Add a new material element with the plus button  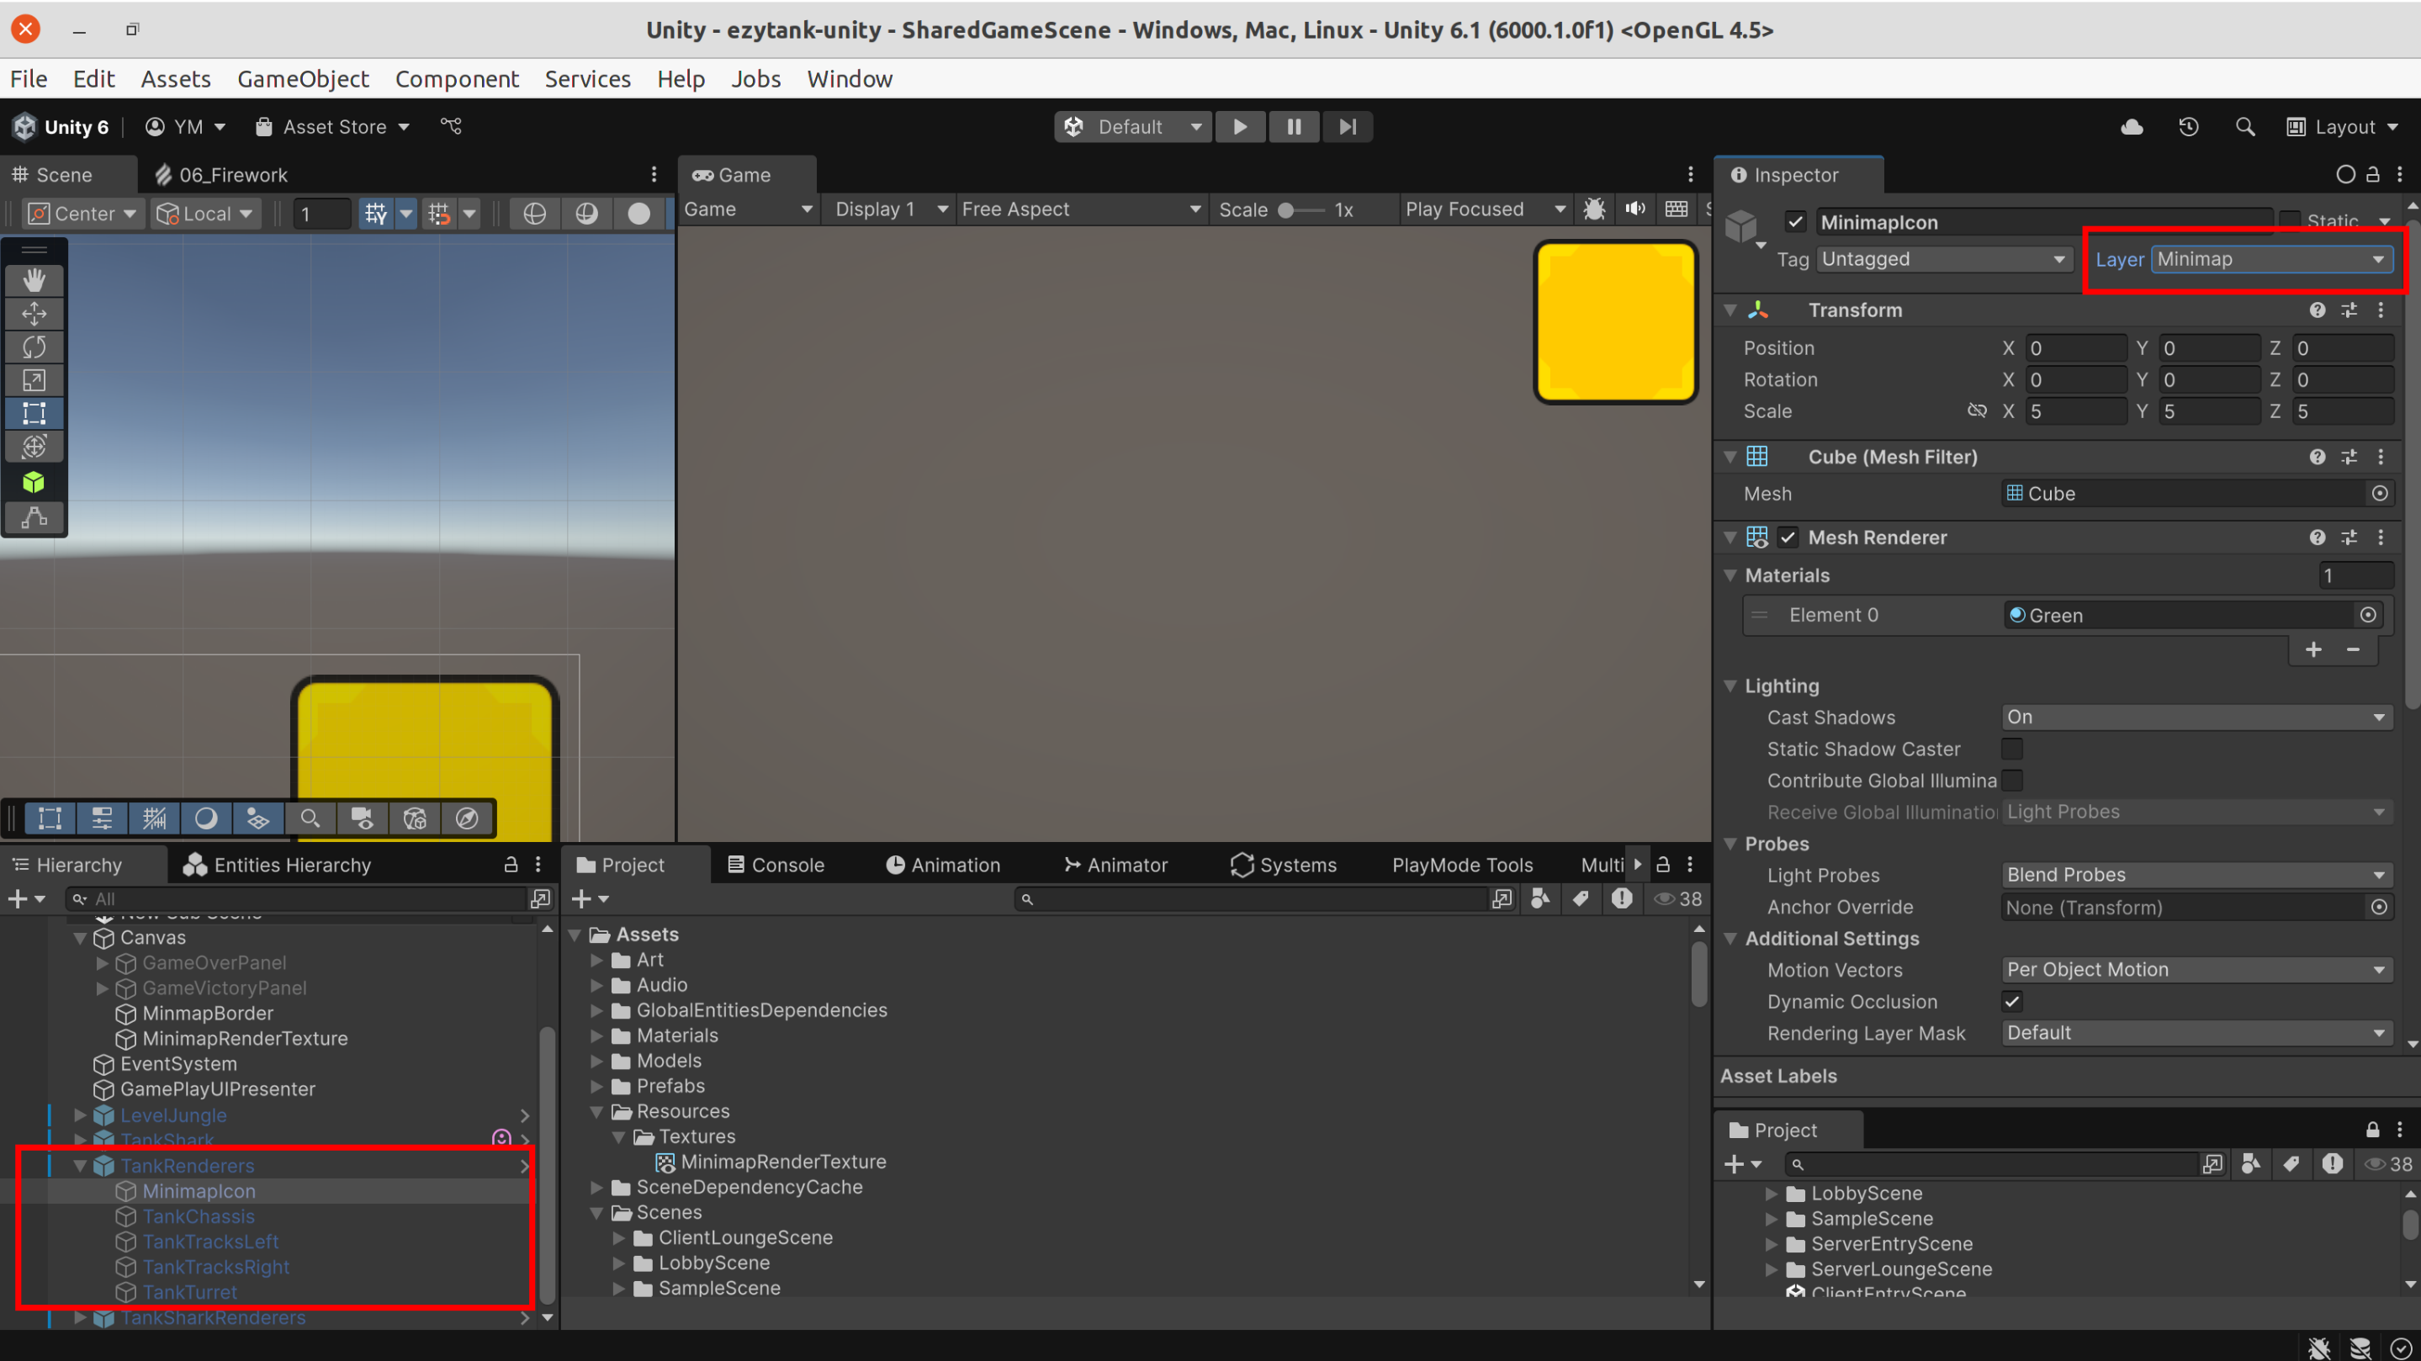pos(2314,649)
